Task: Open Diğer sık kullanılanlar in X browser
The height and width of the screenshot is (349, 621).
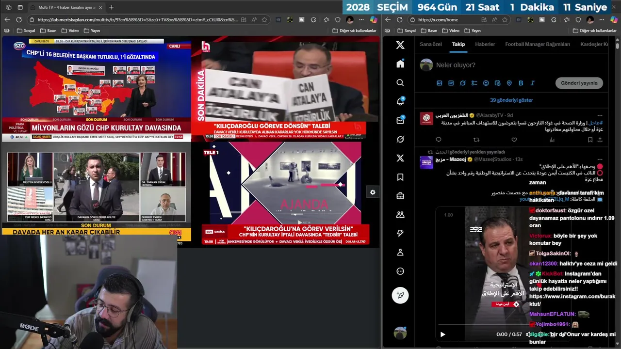Action: click(594, 31)
